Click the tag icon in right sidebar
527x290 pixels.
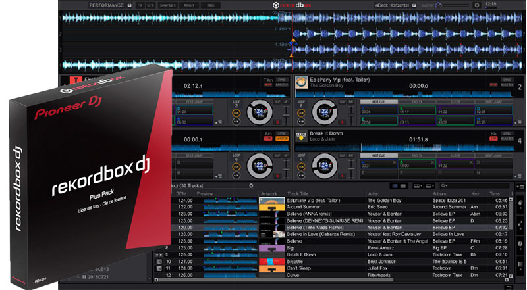[520, 203]
